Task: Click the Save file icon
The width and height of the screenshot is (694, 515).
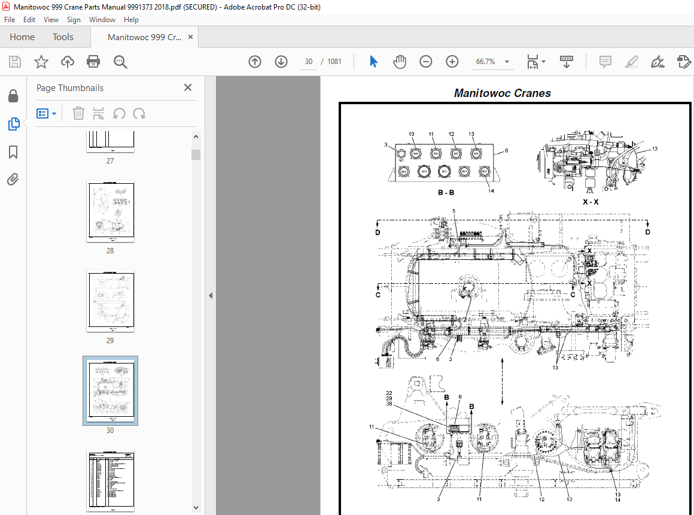Action: click(15, 62)
